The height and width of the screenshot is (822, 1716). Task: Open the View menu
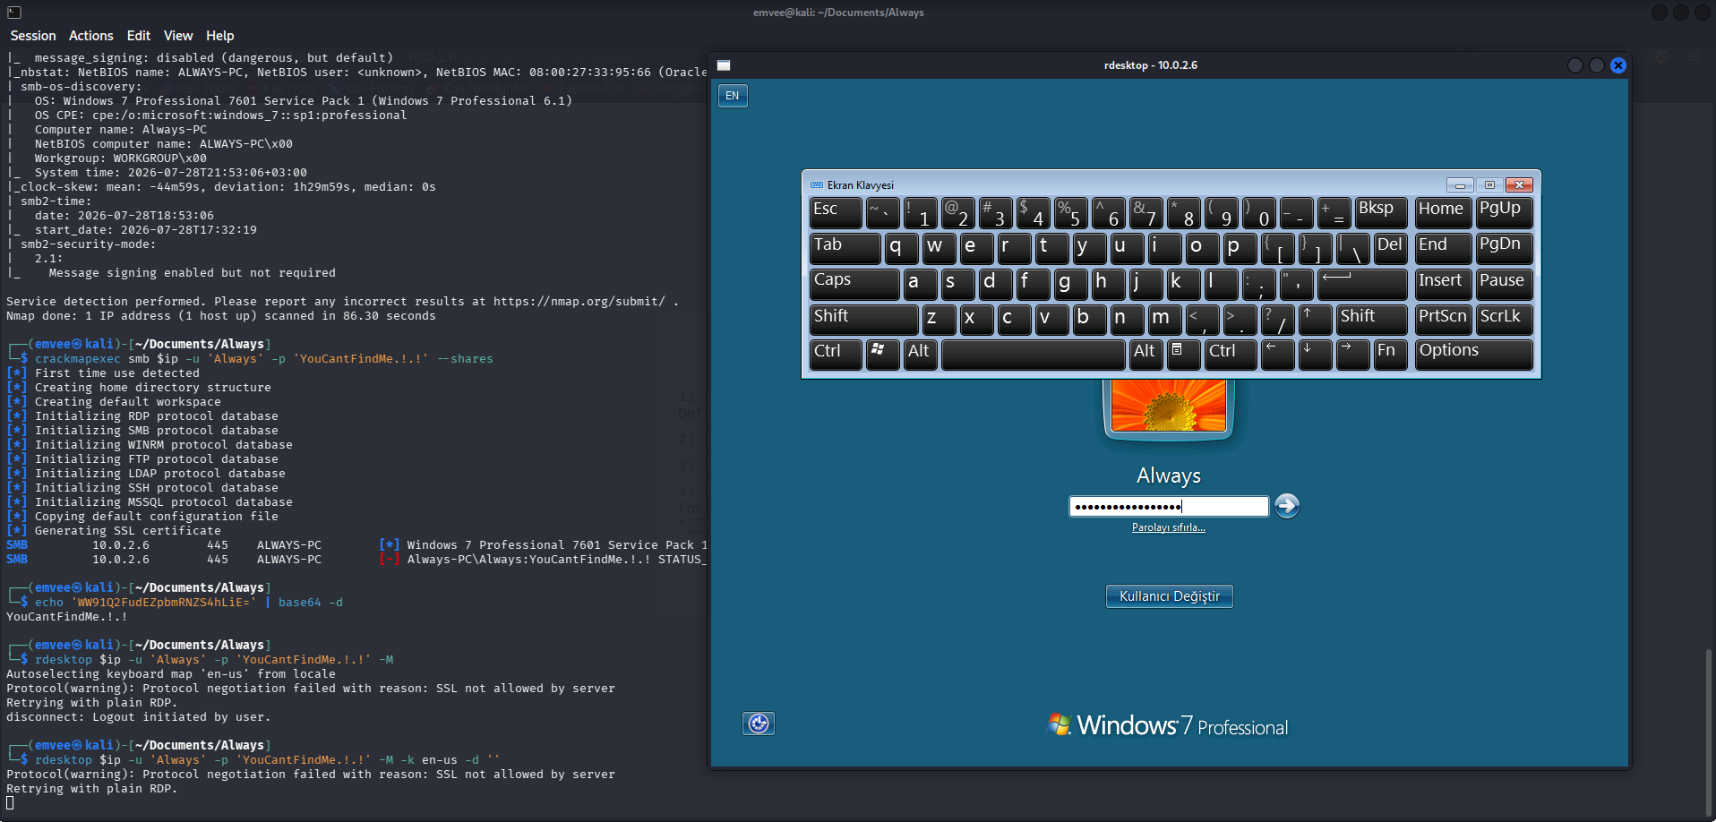(178, 36)
